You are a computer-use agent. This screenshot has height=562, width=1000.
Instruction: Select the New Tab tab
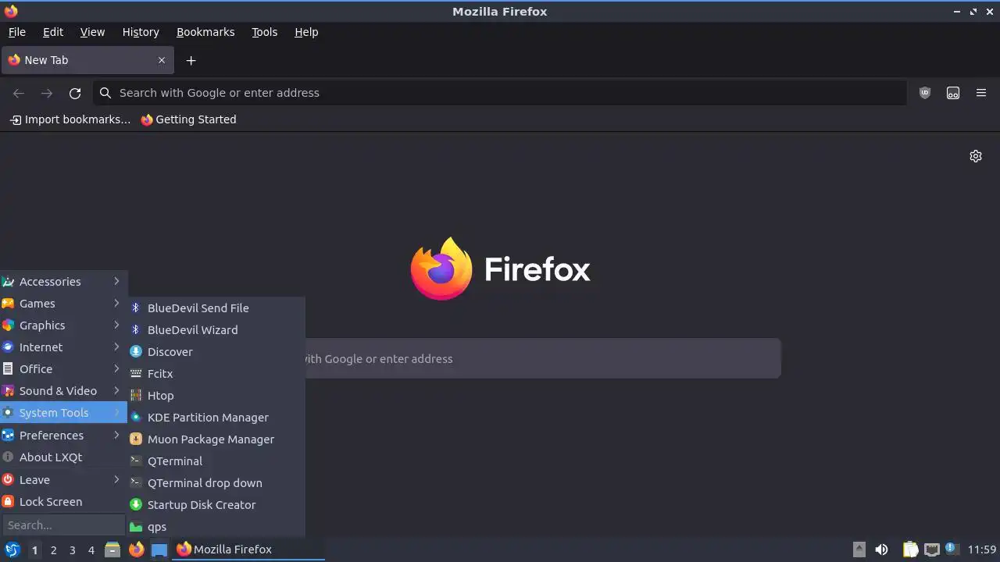86,60
